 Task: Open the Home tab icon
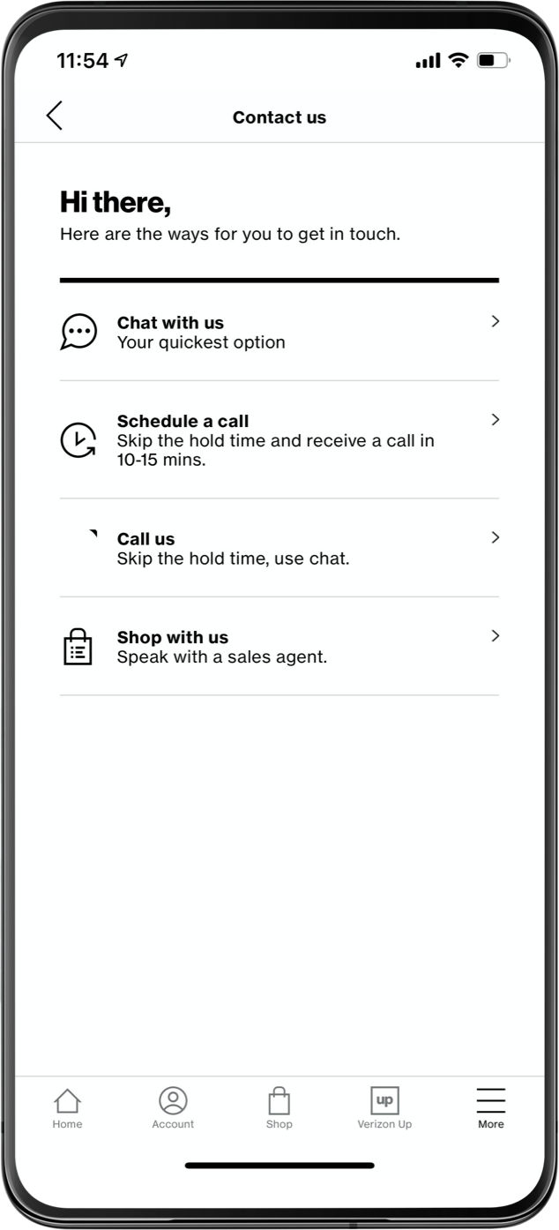coord(67,1100)
